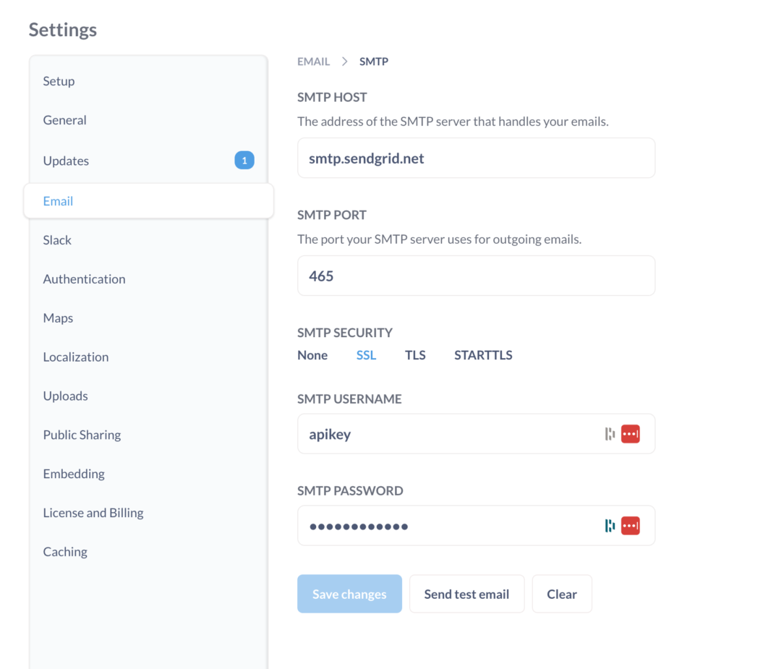This screenshot has height=669, width=781.
Task: Switch to the Authentication settings
Action: (84, 278)
